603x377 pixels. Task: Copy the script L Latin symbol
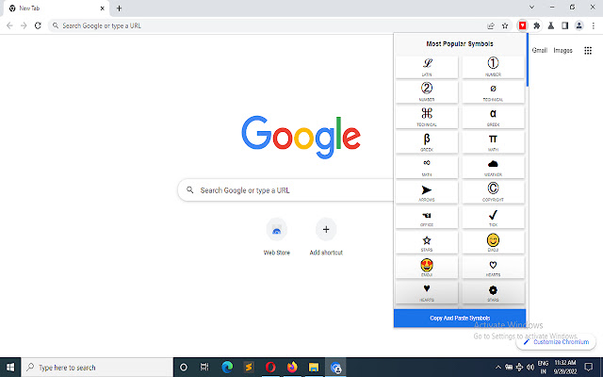click(x=427, y=67)
